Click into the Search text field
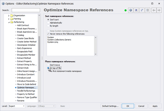 [x=26, y=10]
